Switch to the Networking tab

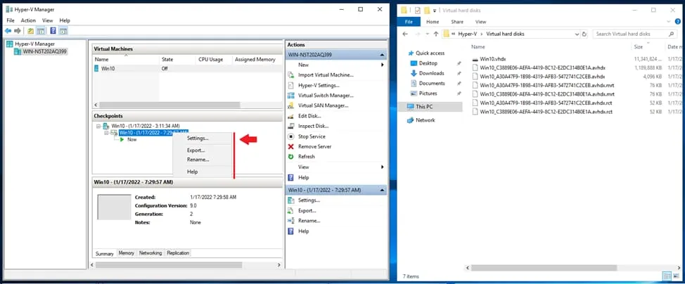[150, 253]
